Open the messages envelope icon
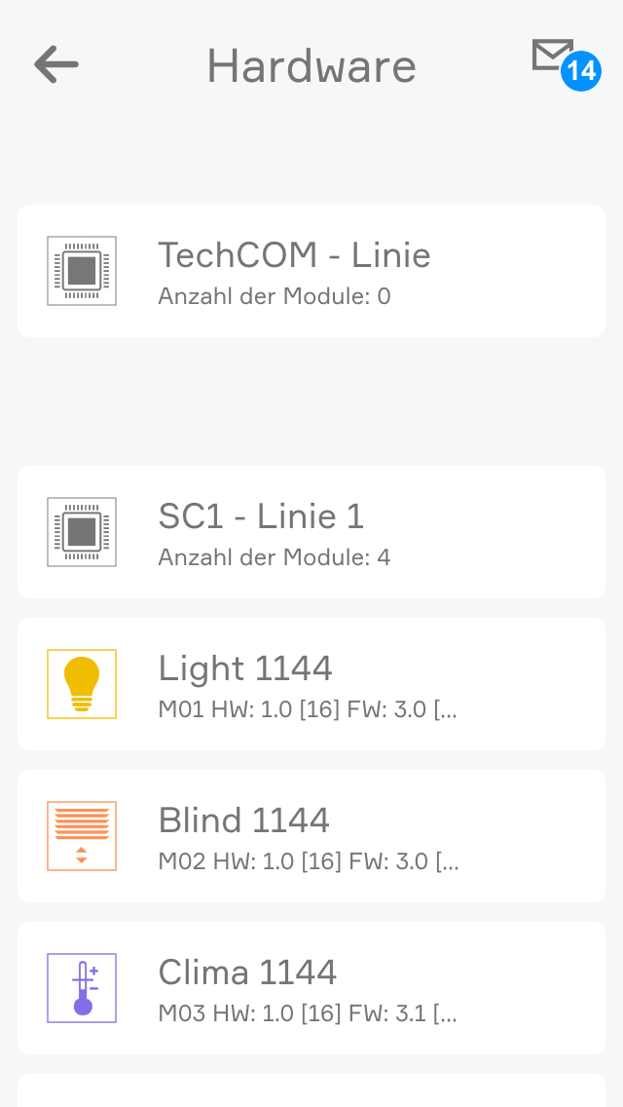 point(551,55)
